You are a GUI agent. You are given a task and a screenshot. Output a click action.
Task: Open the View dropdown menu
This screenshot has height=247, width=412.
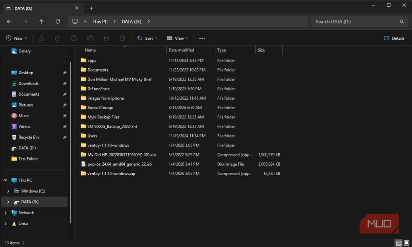(178, 38)
